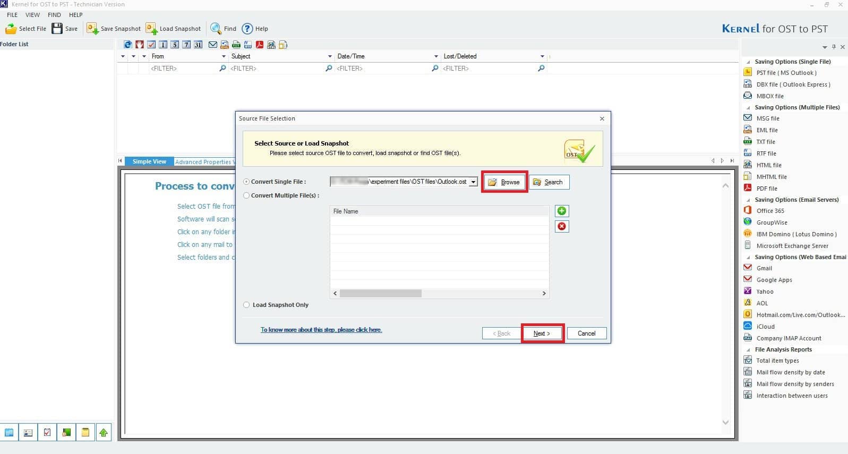Open the VIEW menu
This screenshot has height=454, width=848.
click(32, 15)
